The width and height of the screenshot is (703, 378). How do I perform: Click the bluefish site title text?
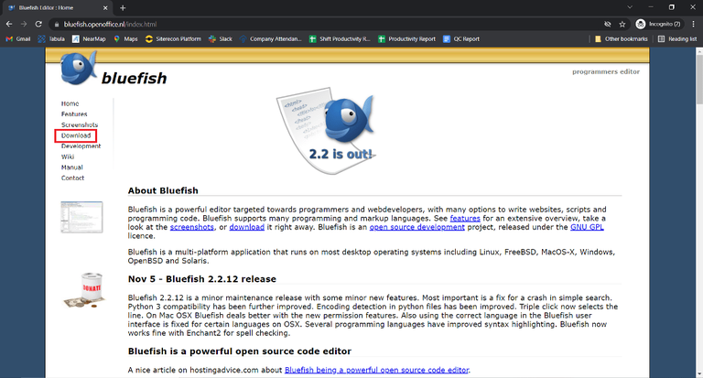(x=134, y=78)
